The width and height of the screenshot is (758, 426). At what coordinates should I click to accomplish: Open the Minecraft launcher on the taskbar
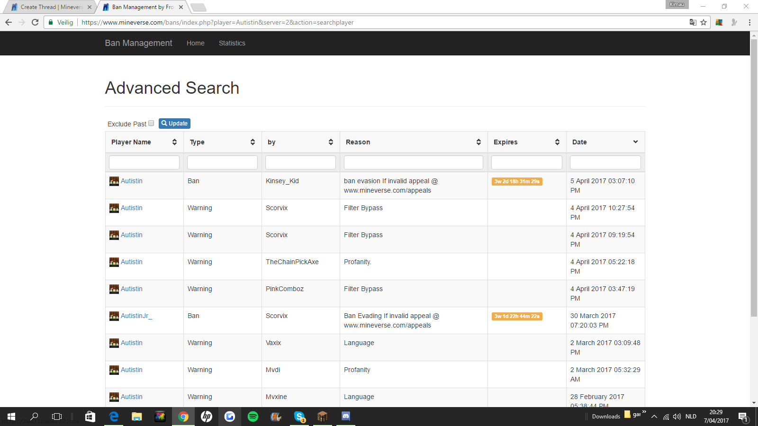click(323, 417)
